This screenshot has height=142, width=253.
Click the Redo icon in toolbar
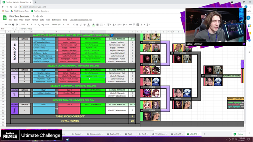click(9, 24)
